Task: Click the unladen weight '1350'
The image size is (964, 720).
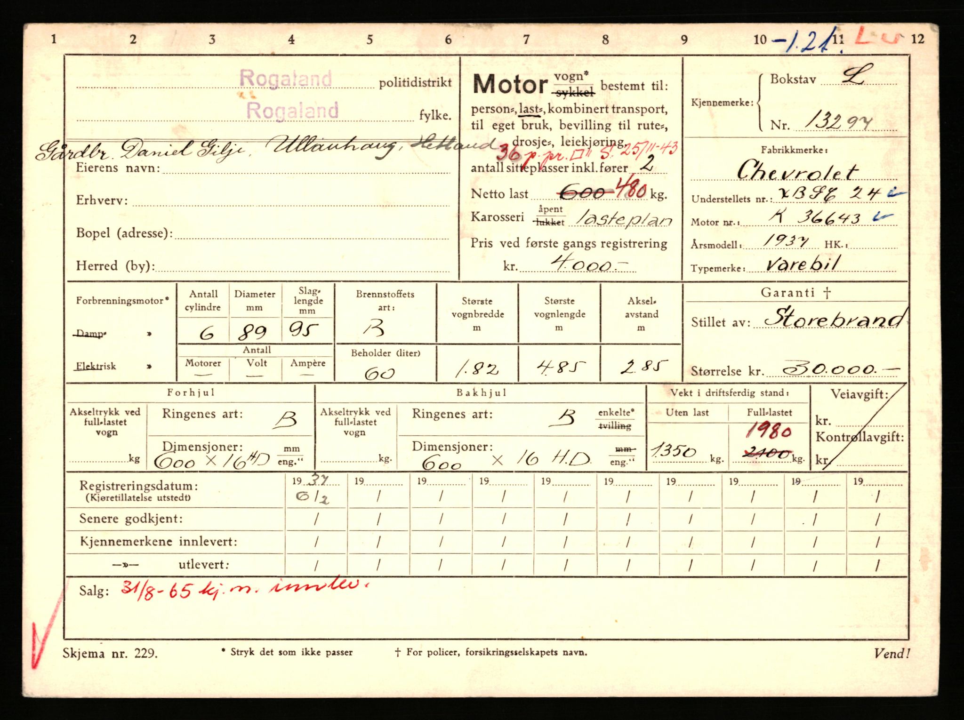Action: click(674, 451)
